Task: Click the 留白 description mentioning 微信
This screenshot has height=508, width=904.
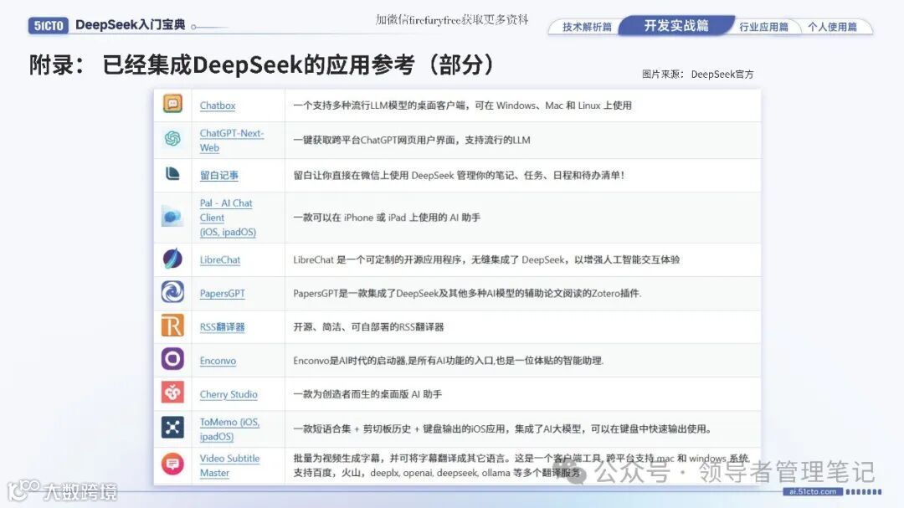Action: [459, 175]
